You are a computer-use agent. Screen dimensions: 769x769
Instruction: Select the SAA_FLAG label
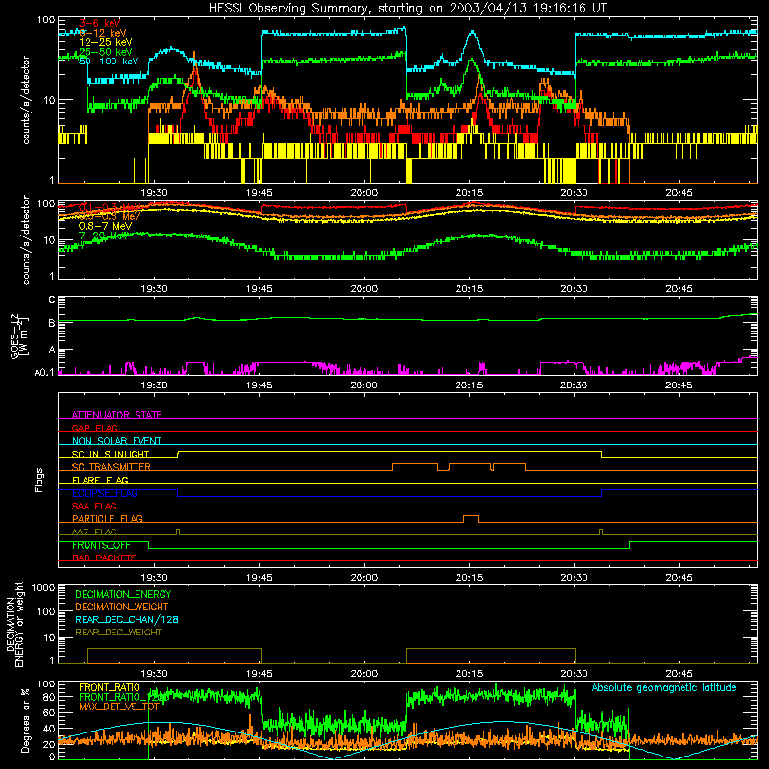[94, 506]
